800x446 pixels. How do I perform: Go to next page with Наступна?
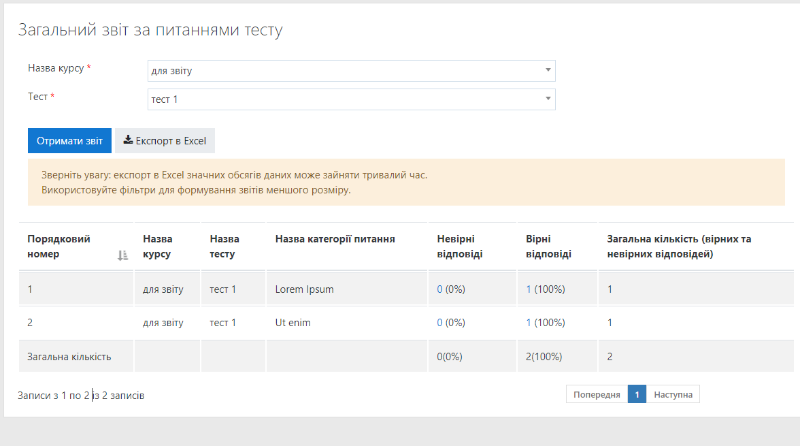click(x=673, y=394)
